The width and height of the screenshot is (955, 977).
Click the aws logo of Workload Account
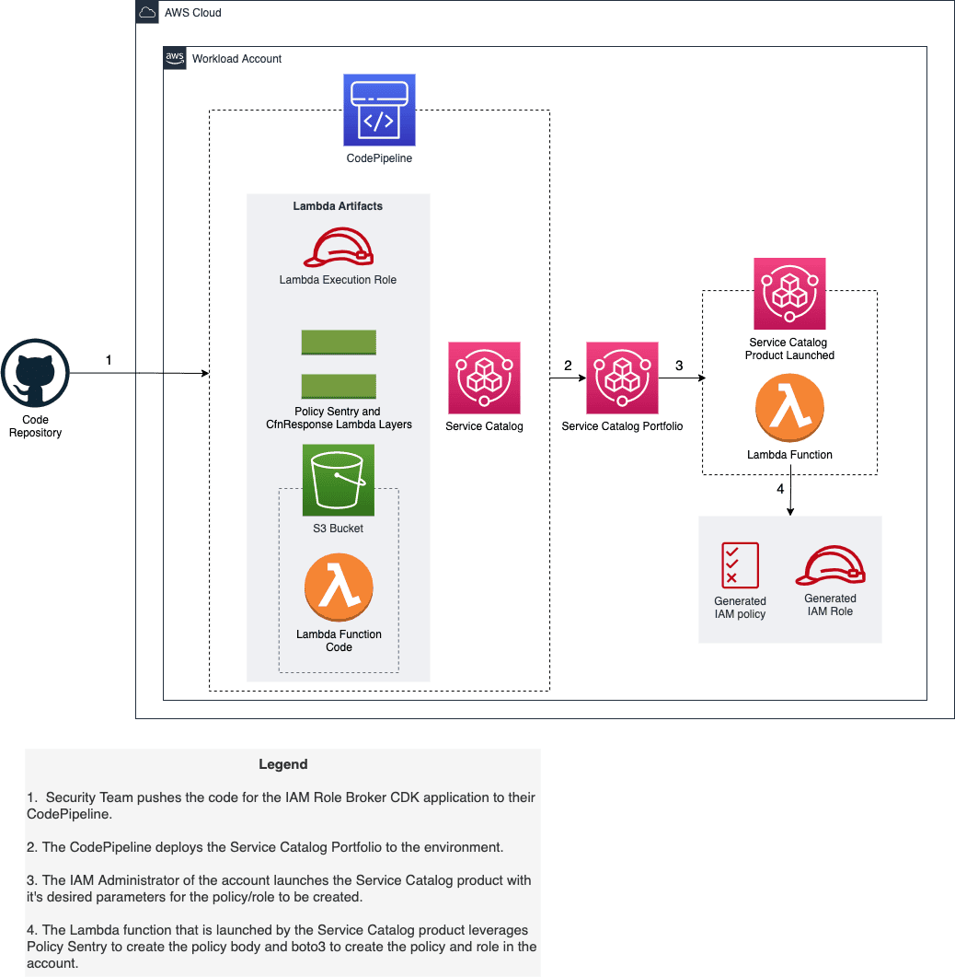[x=175, y=58]
